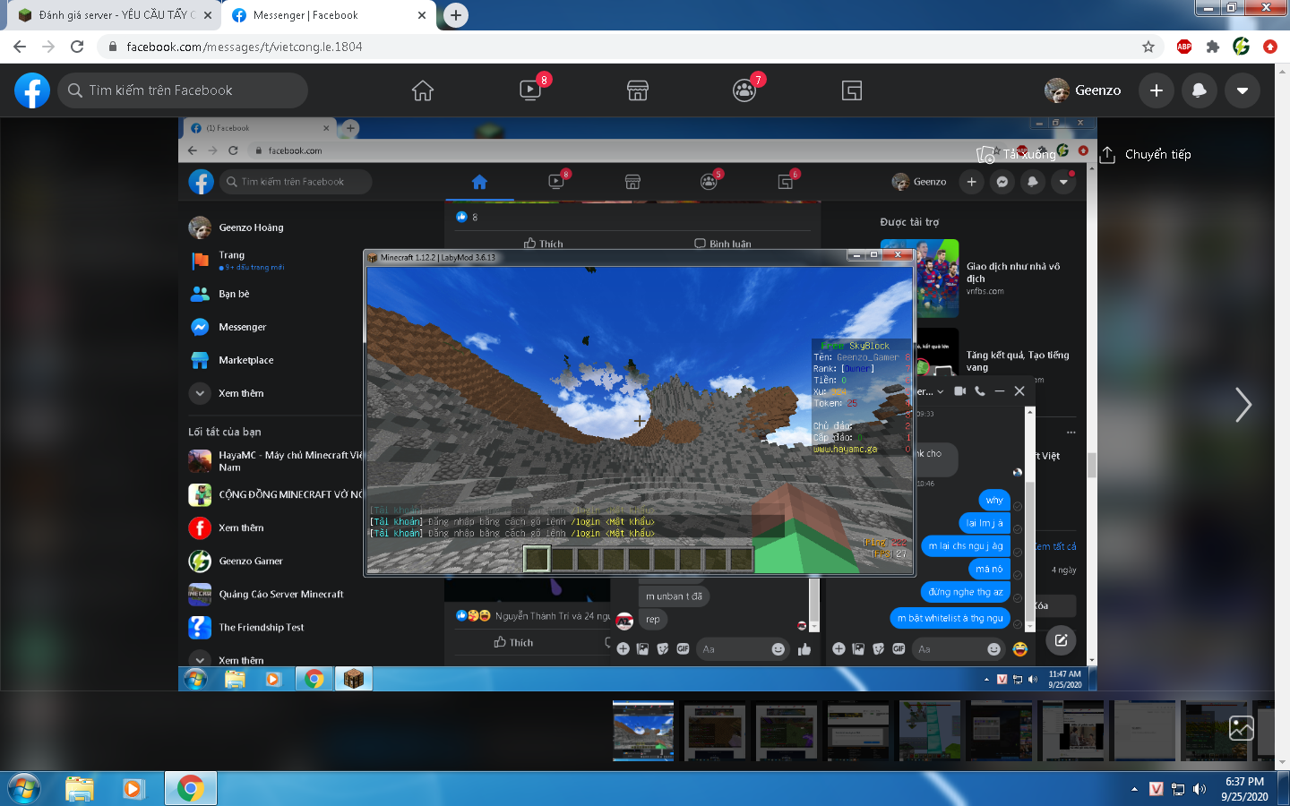Select the Messenger | Facebook tab
Screen dimensions: 1290x806
click(328, 15)
